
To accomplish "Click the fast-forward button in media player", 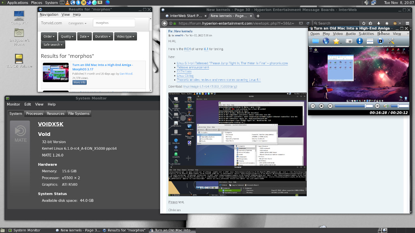I will [377, 106].
